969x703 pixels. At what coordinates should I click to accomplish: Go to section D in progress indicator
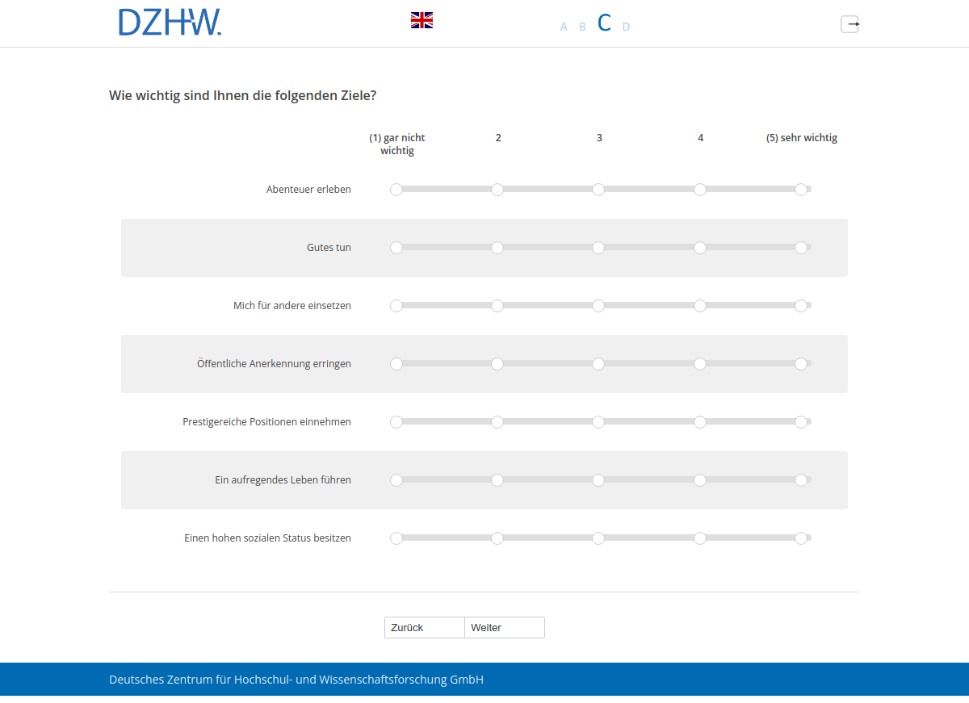point(626,27)
